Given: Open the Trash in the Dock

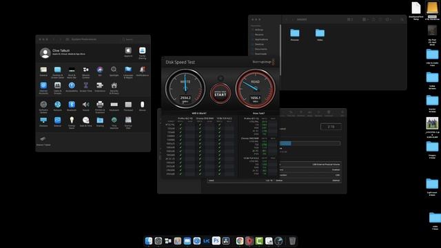Looking at the screenshot, I should point(292,240).
